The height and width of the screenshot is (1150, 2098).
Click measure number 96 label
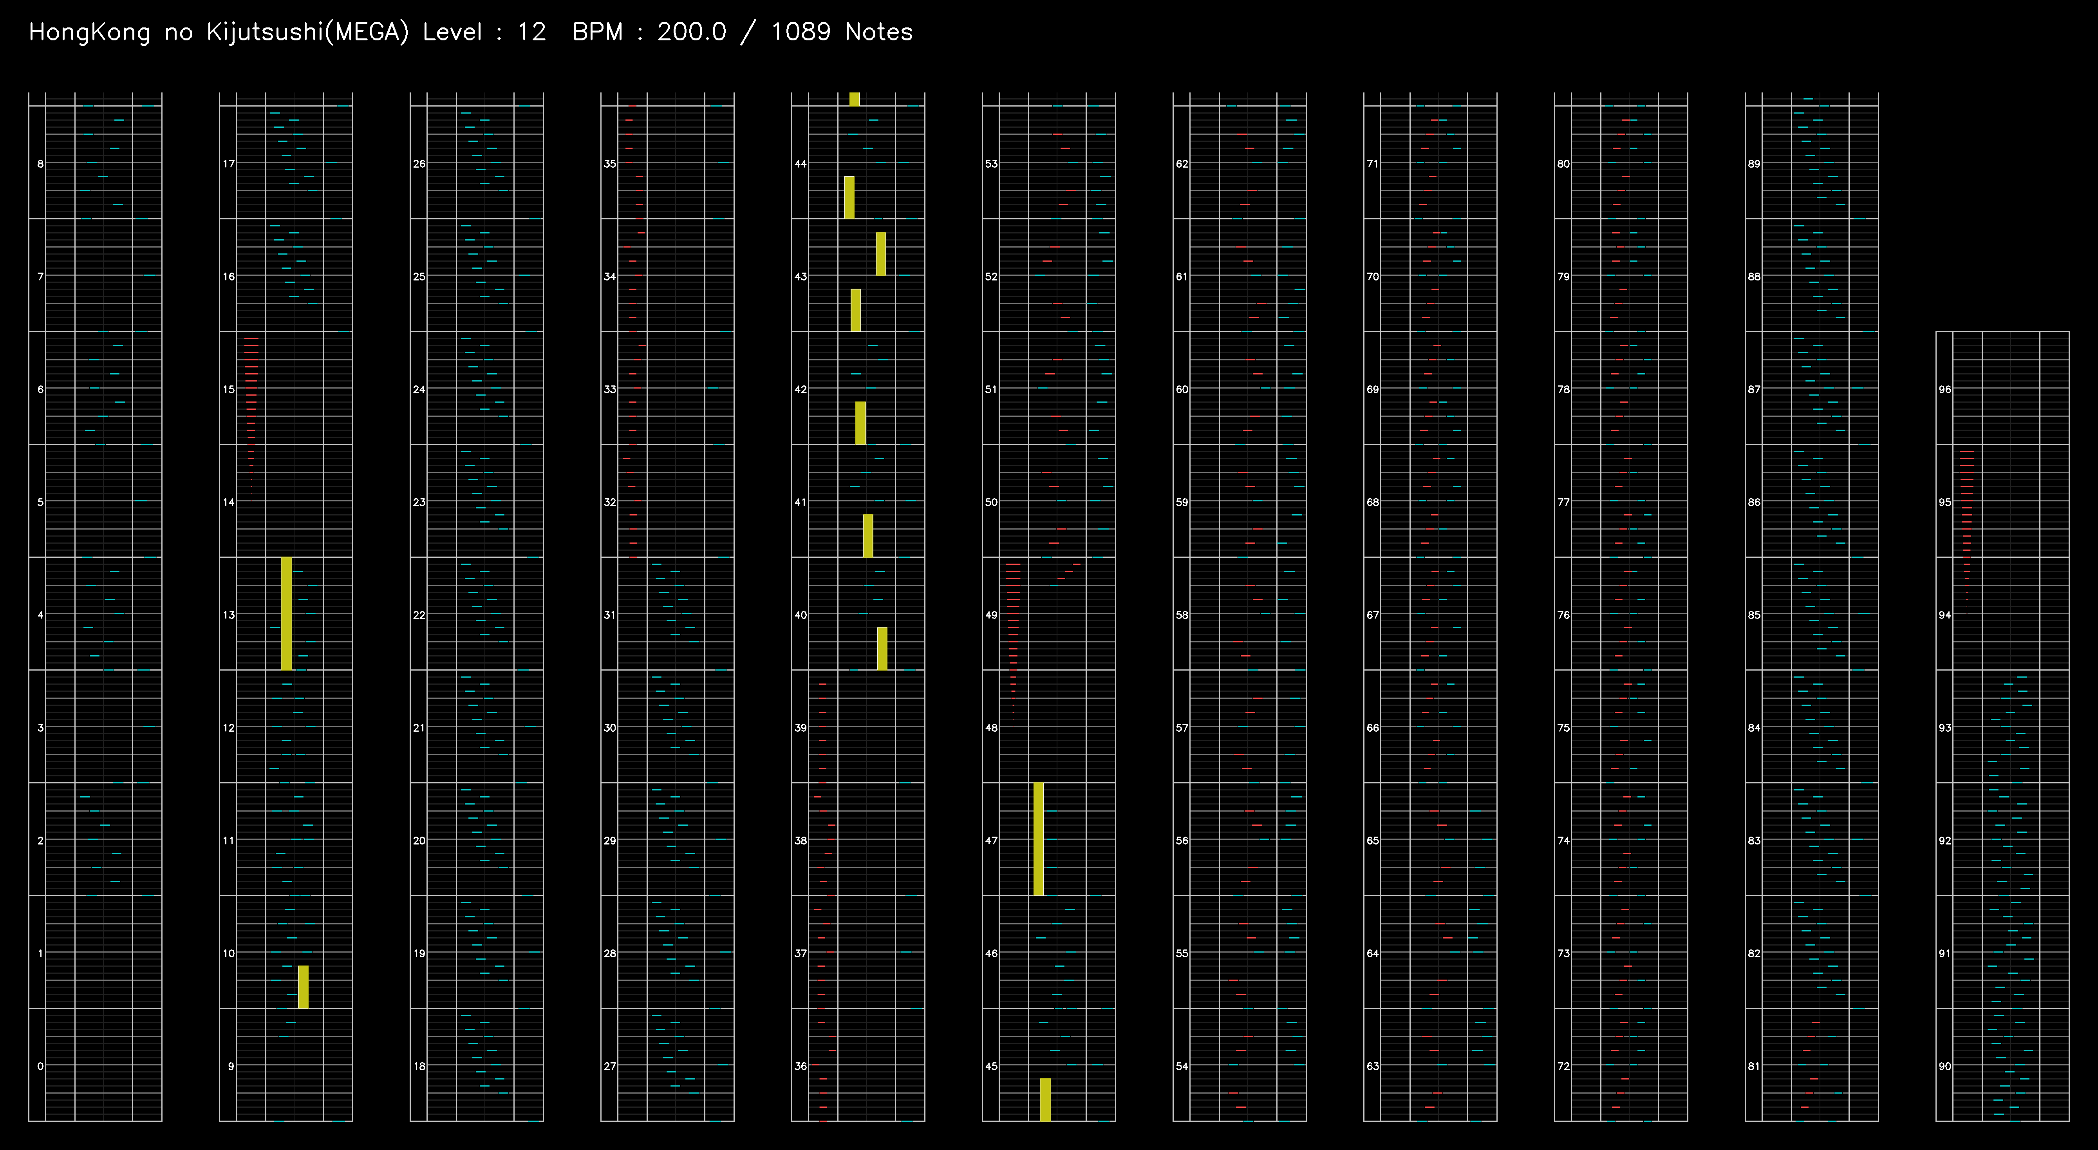[1944, 389]
